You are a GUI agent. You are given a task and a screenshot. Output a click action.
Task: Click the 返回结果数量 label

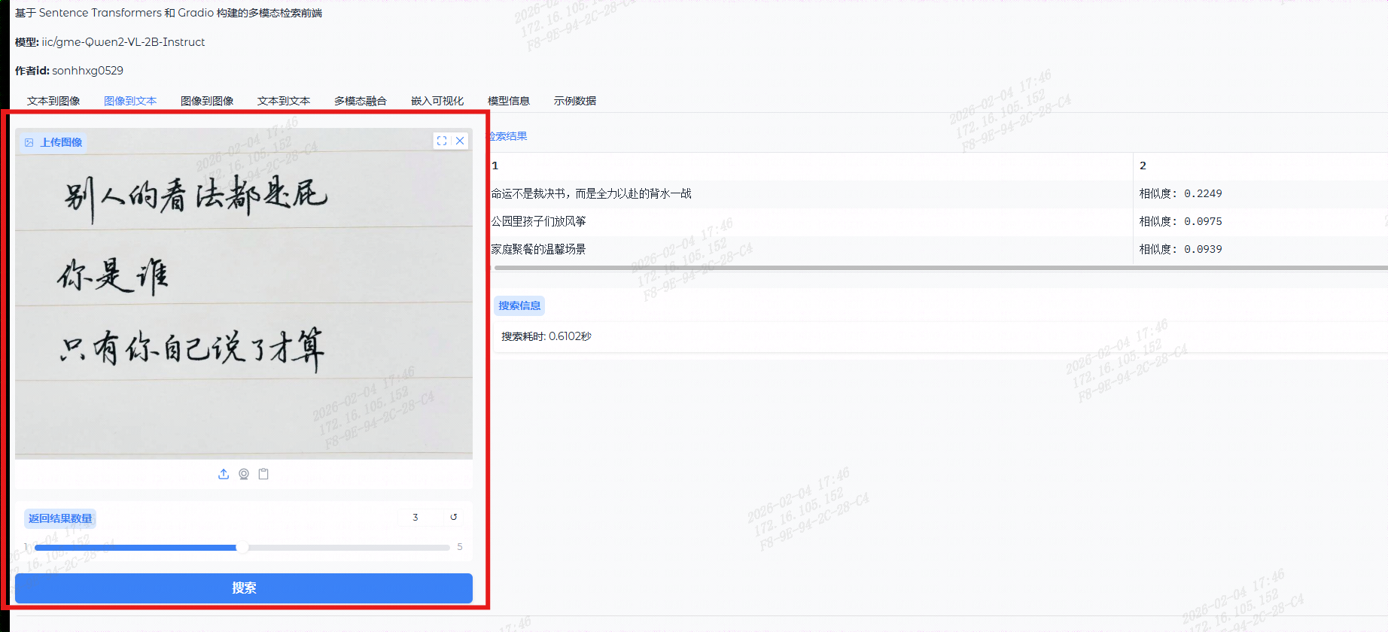click(x=60, y=518)
